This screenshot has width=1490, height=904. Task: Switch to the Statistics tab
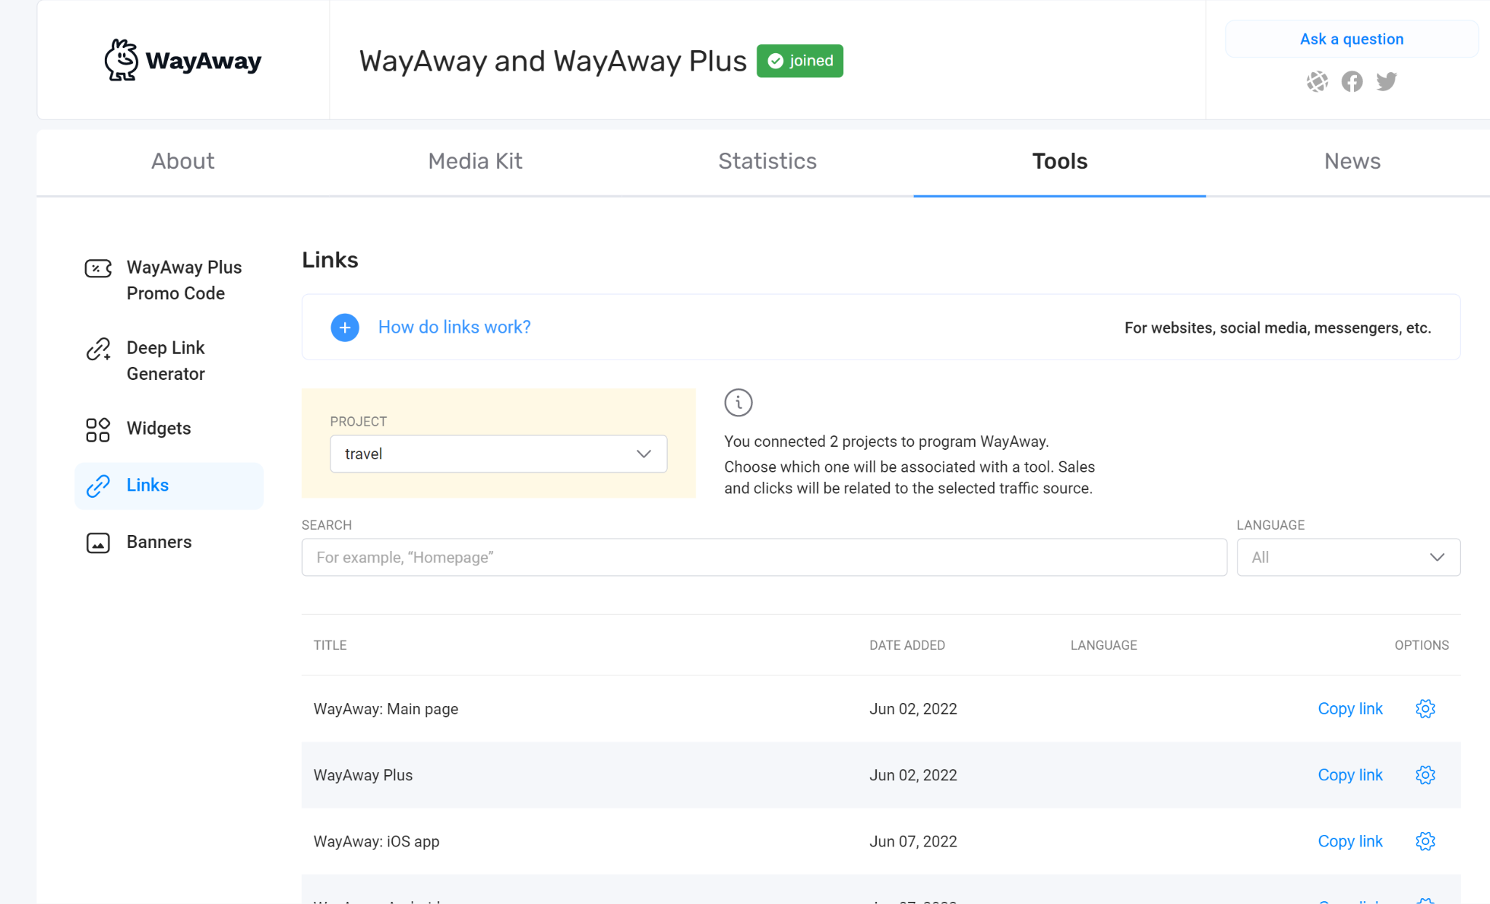(768, 162)
